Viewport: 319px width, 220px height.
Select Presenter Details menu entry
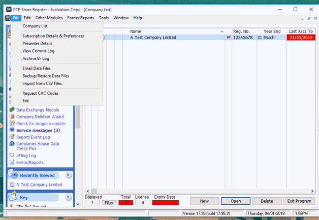(37, 44)
